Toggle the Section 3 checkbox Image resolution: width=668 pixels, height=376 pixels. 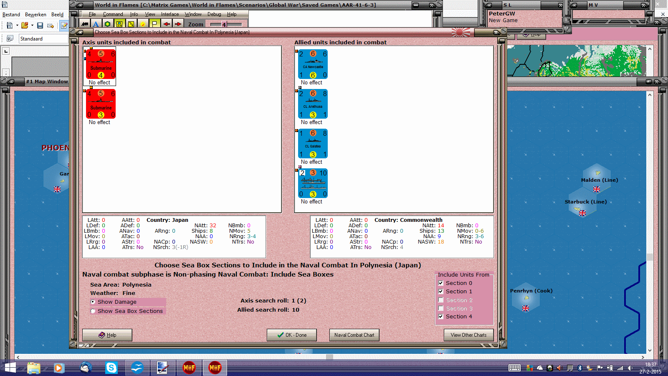click(x=440, y=308)
